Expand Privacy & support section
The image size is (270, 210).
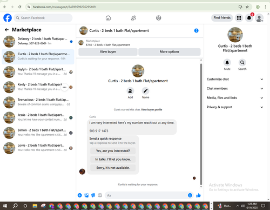click(x=235, y=107)
